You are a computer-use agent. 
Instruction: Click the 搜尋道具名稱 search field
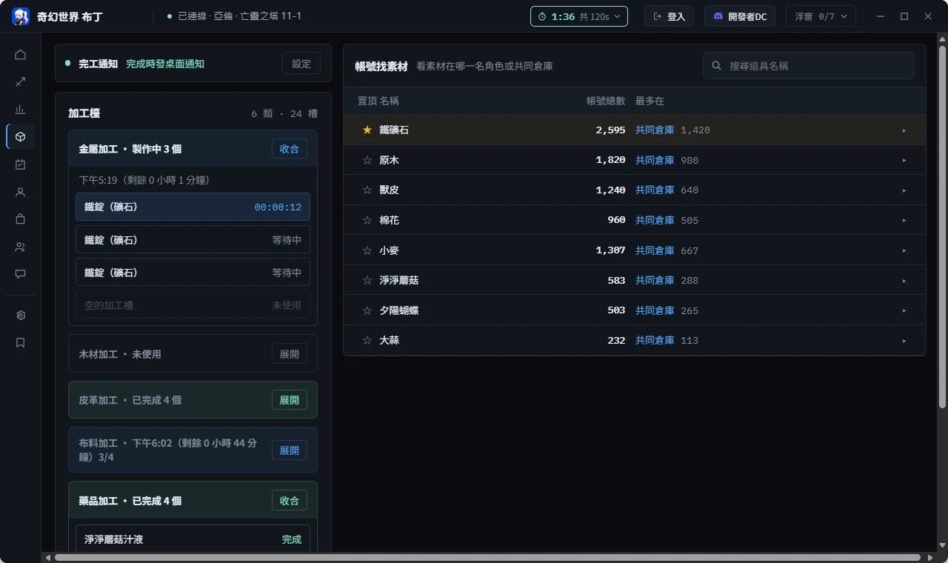(809, 66)
